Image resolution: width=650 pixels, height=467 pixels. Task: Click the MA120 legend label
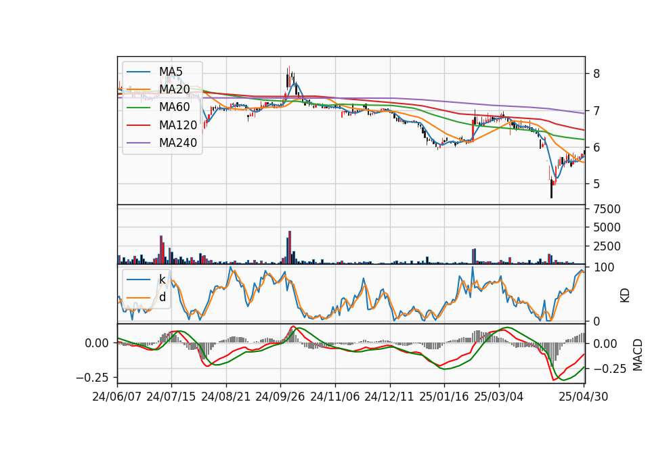tap(178, 125)
